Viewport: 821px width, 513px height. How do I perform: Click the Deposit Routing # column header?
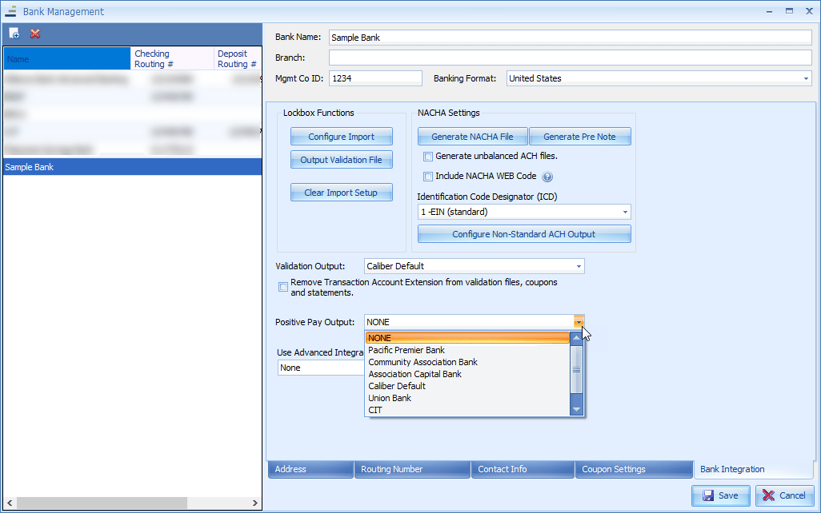click(x=238, y=58)
